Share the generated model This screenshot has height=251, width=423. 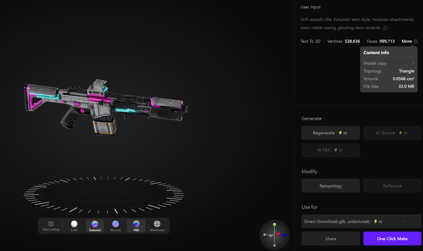coord(330,238)
